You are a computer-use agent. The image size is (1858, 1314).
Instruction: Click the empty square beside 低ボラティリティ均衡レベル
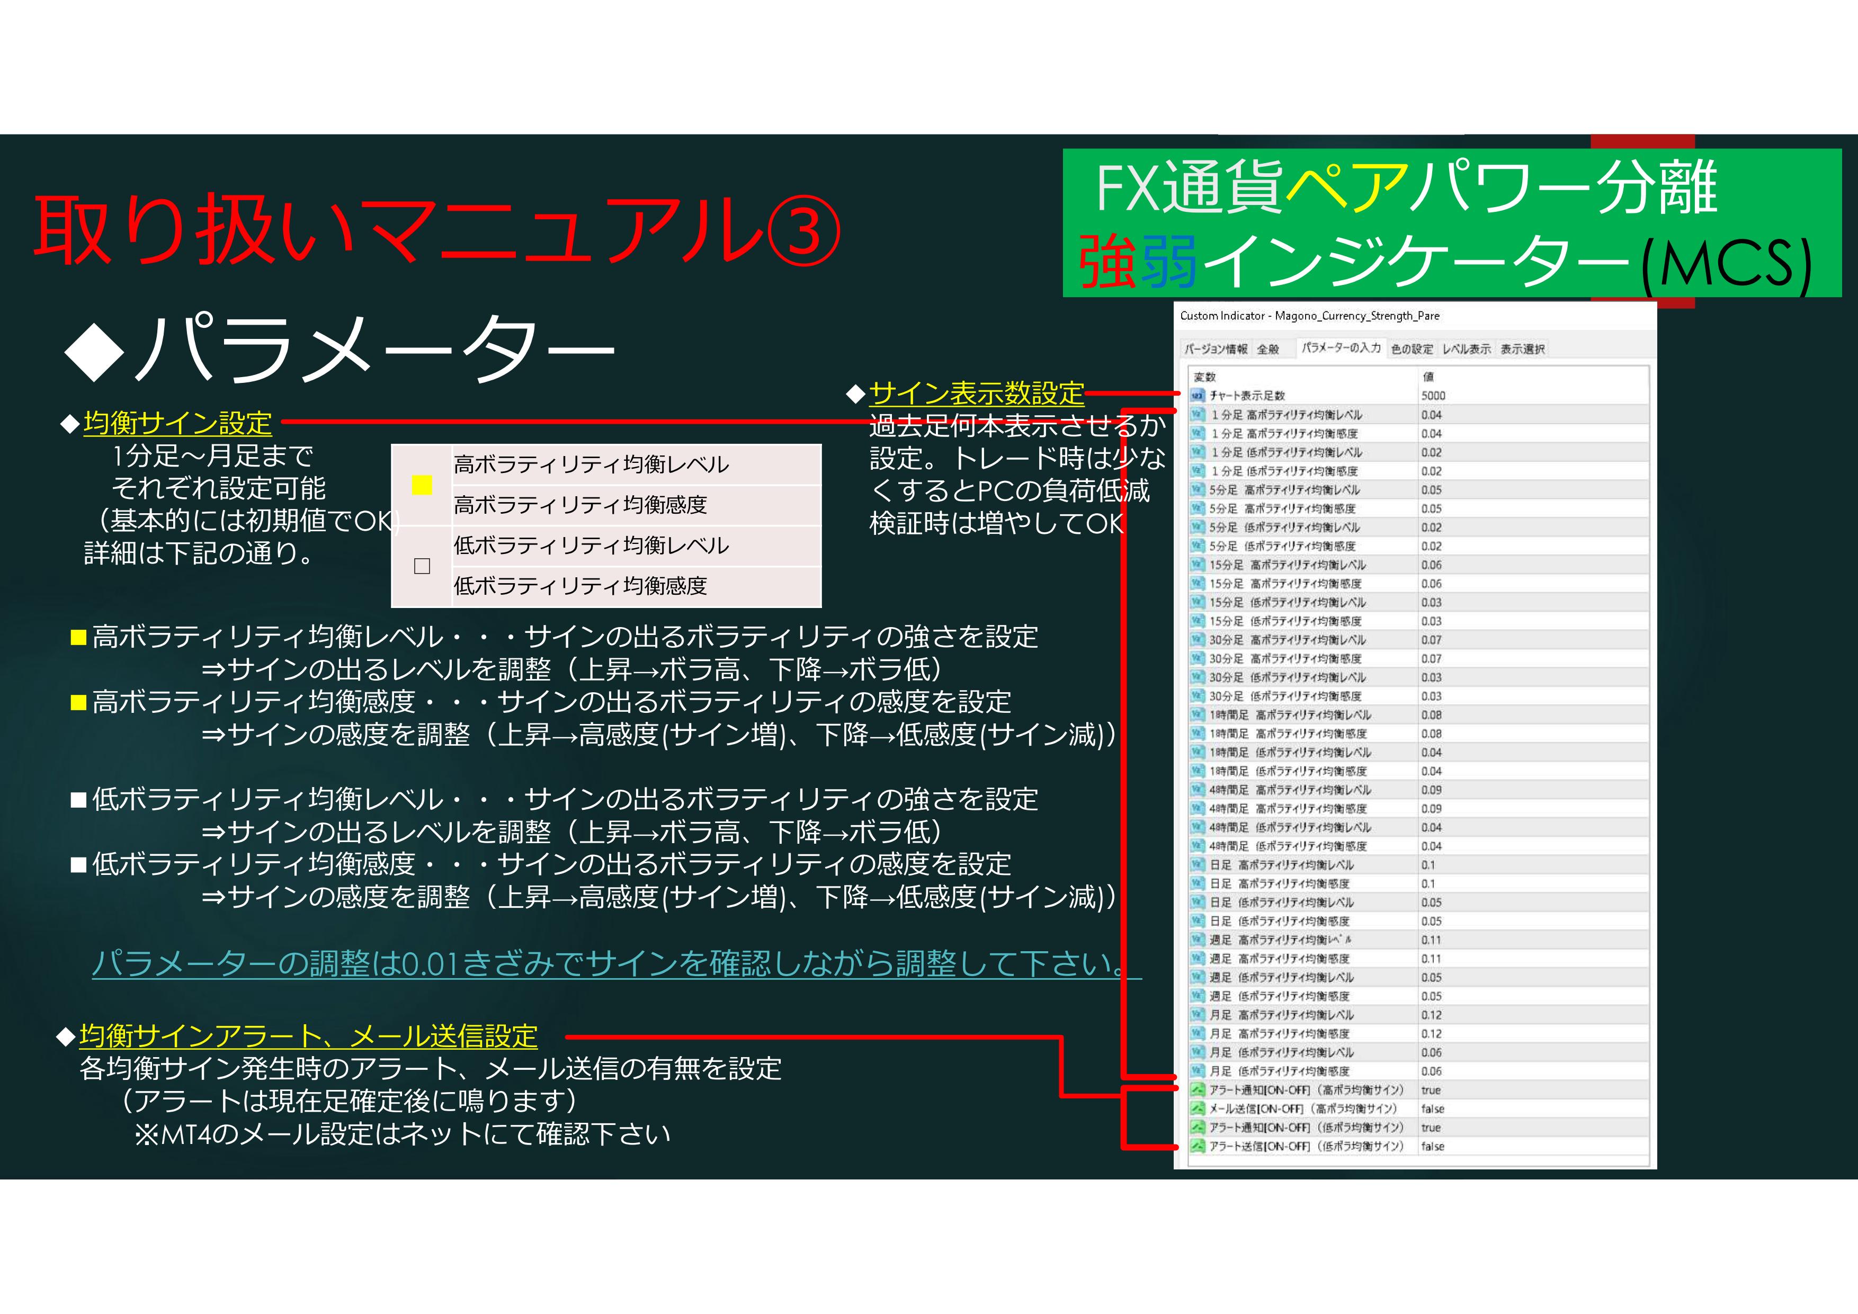(422, 566)
